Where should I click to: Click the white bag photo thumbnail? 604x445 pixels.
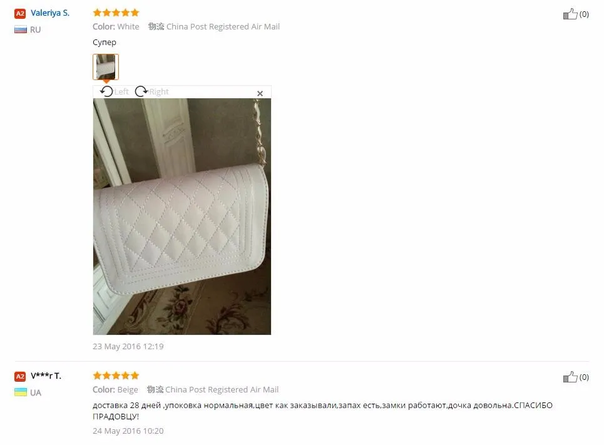pyautogui.click(x=106, y=67)
